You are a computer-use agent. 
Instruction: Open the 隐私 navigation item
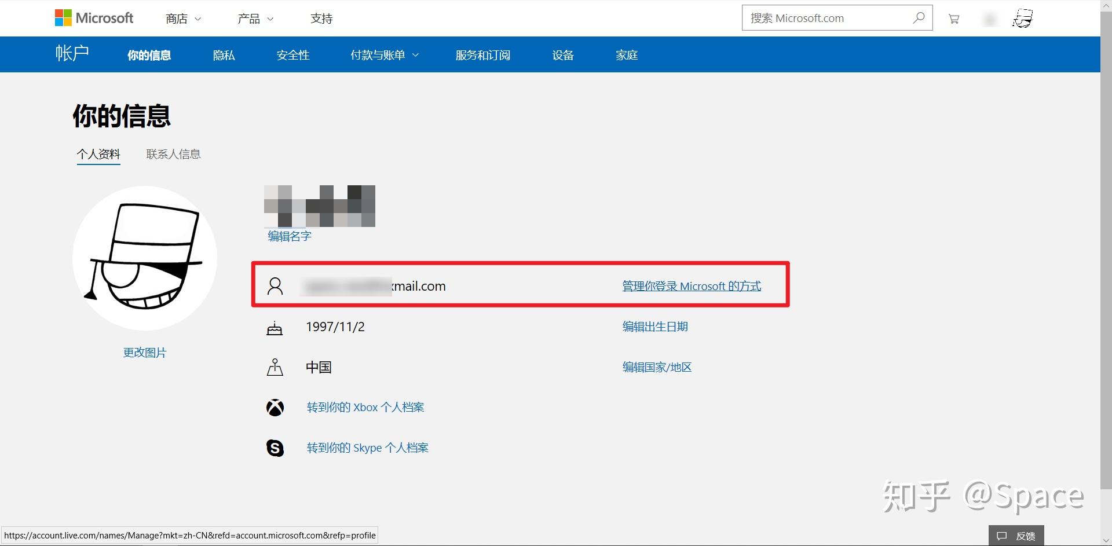tap(224, 55)
